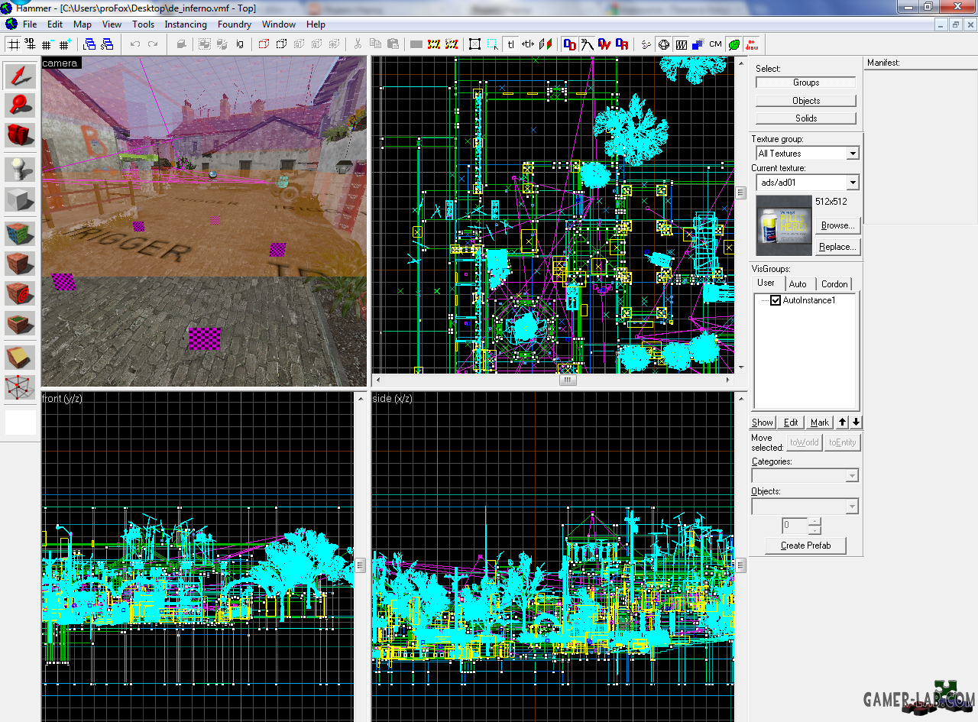Click the Carve toolbar icon
Viewport: 978px width, 722px height.
coord(181,44)
